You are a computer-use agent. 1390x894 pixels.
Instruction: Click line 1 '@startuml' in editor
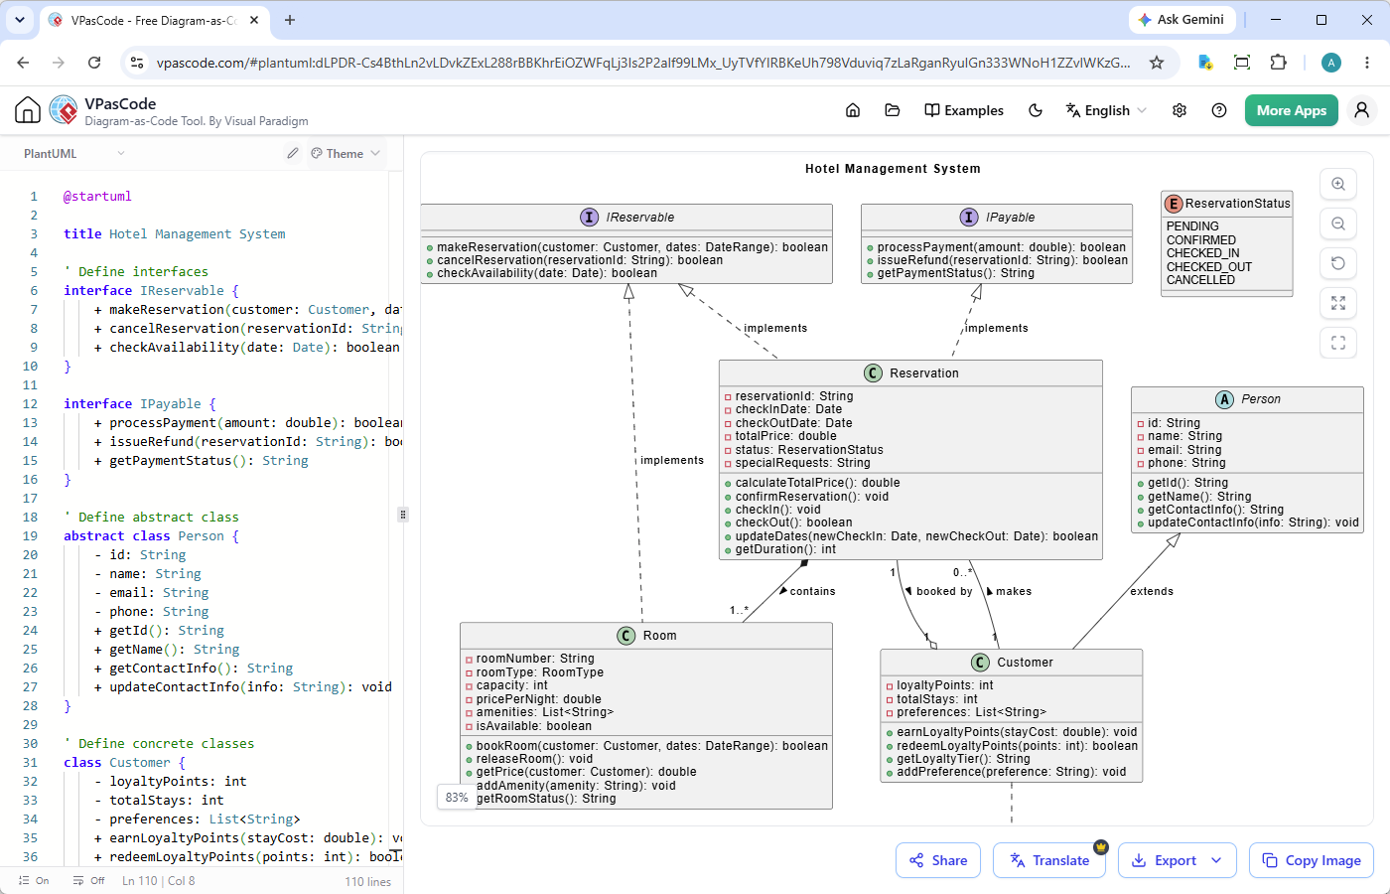click(x=97, y=197)
